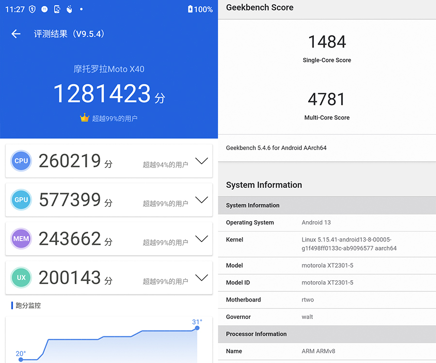Tap the processor name ARM ARMv8
436x363 pixels.
click(x=318, y=351)
